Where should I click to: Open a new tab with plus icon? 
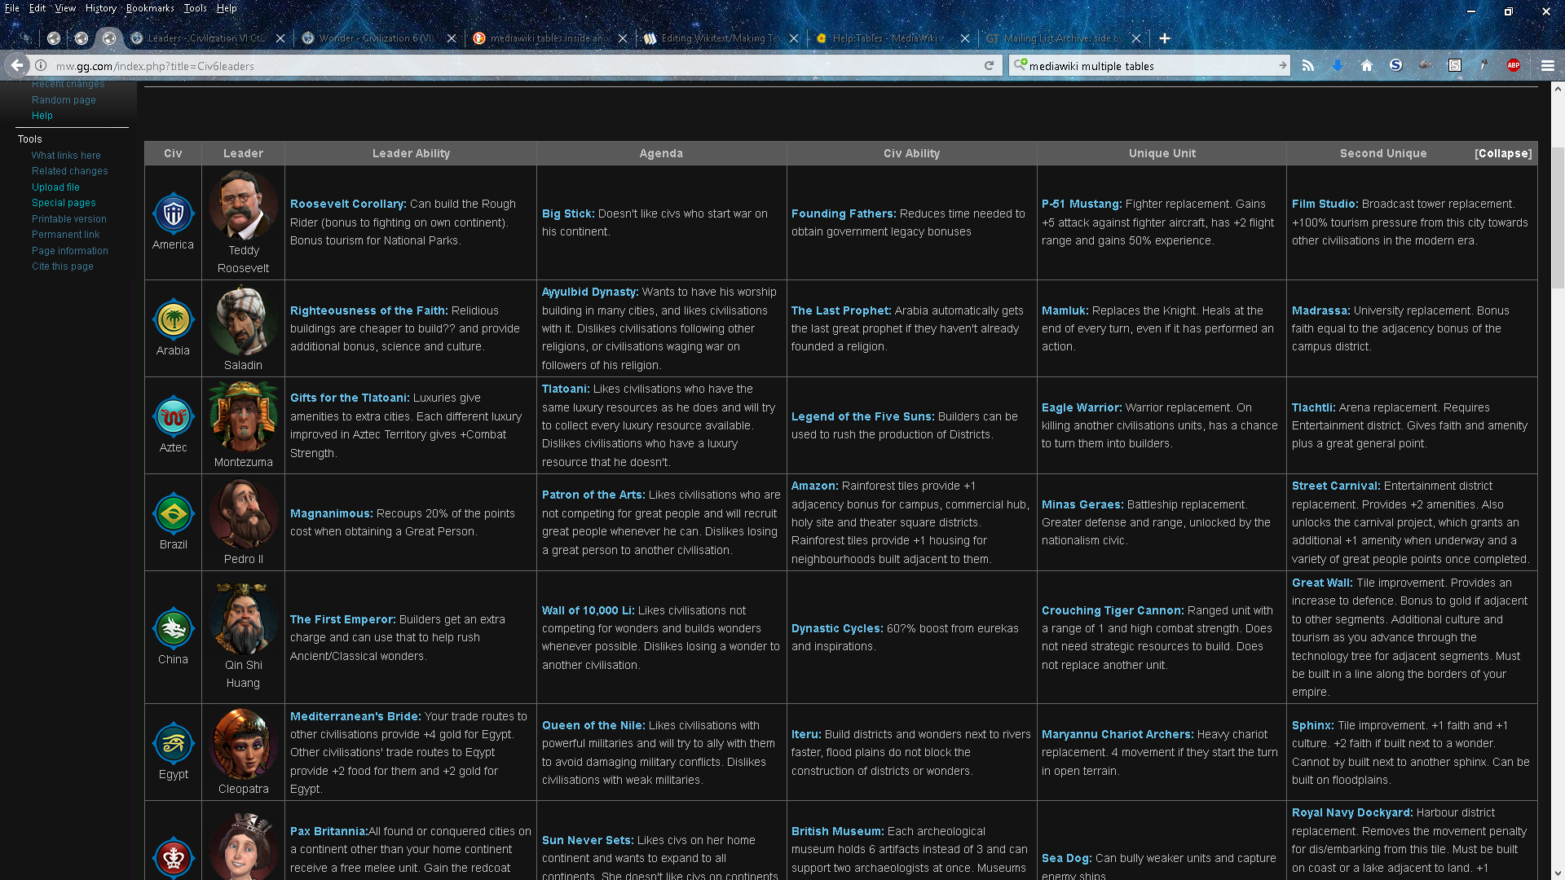1165,38
